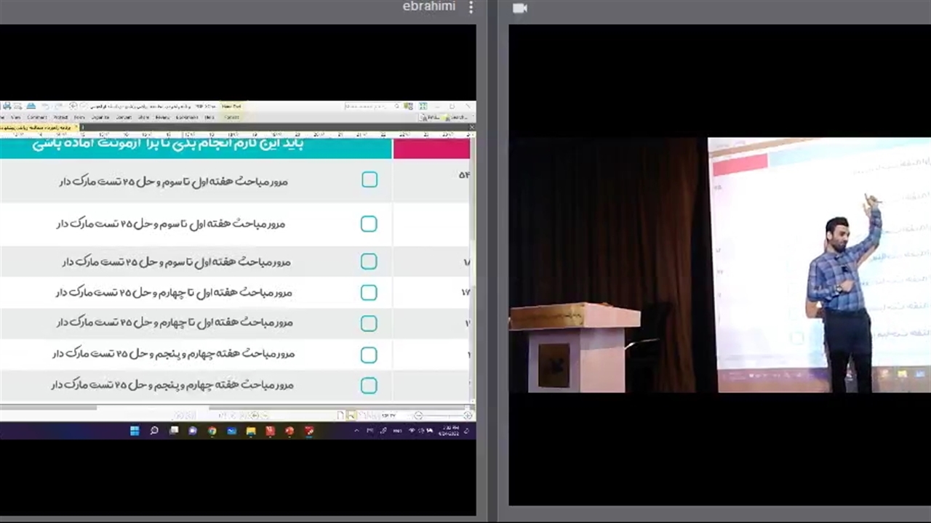Click the camera icon above the video panel
Screen dimensions: 931x523
click(x=519, y=8)
